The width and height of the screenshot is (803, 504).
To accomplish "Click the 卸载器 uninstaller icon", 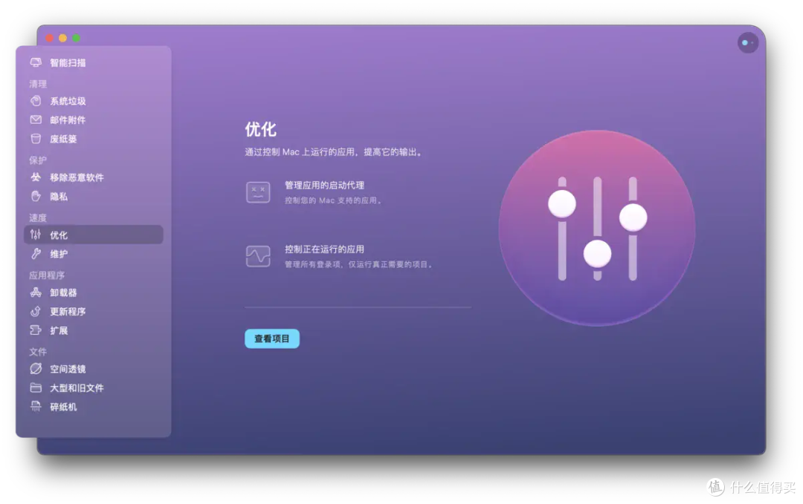I will point(36,292).
